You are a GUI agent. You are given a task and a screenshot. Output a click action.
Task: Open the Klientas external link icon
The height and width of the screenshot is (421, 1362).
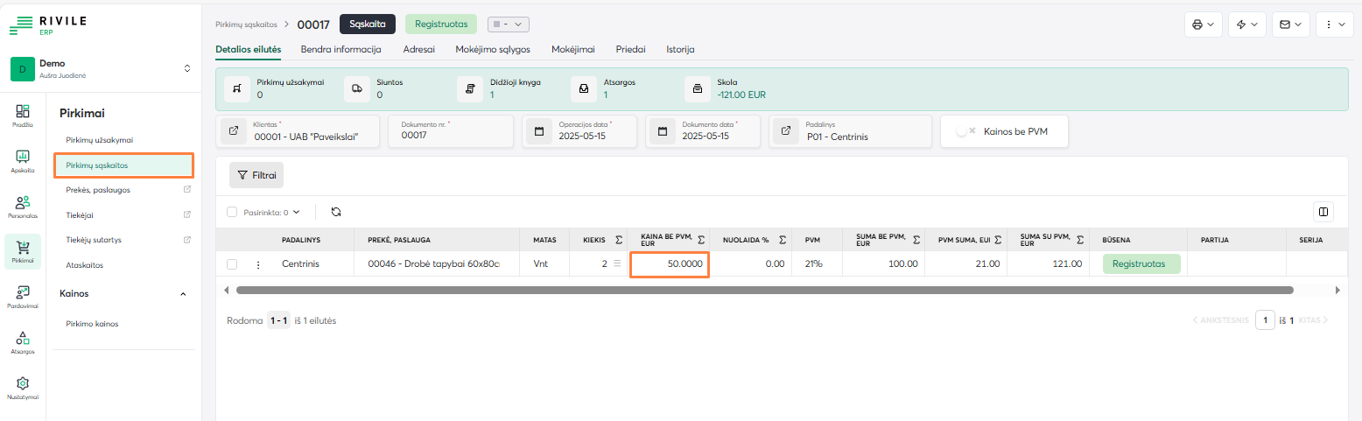pyautogui.click(x=234, y=131)
